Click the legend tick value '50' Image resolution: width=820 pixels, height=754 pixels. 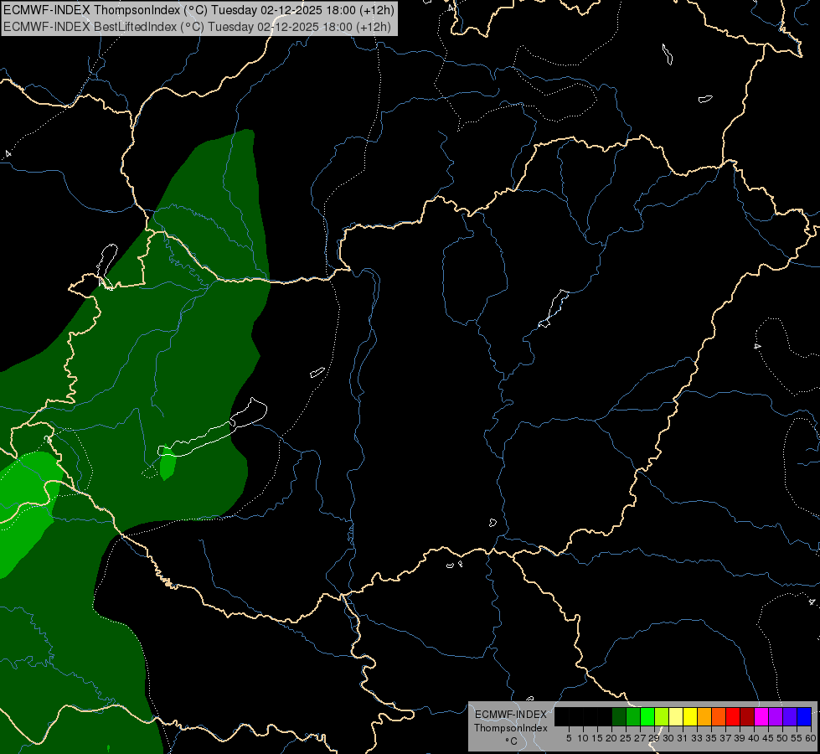[783, 738]
